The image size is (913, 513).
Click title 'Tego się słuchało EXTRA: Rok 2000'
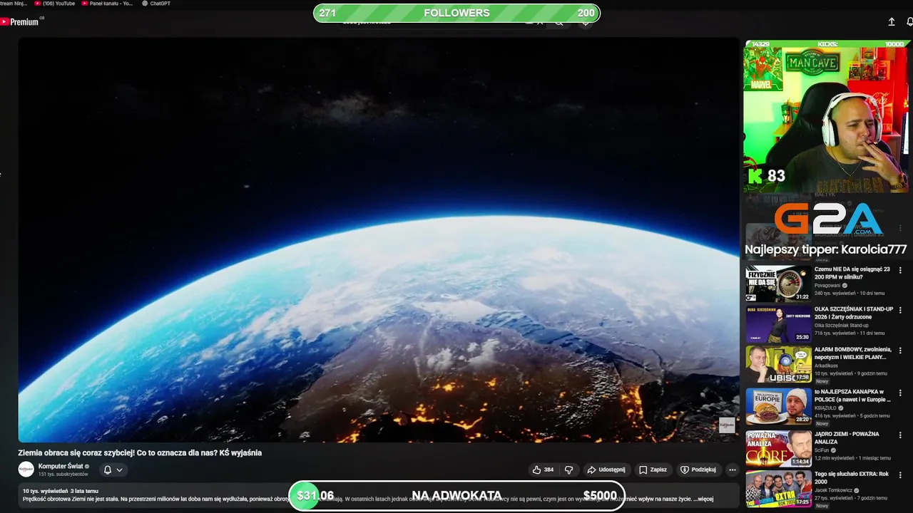(852, 479)
